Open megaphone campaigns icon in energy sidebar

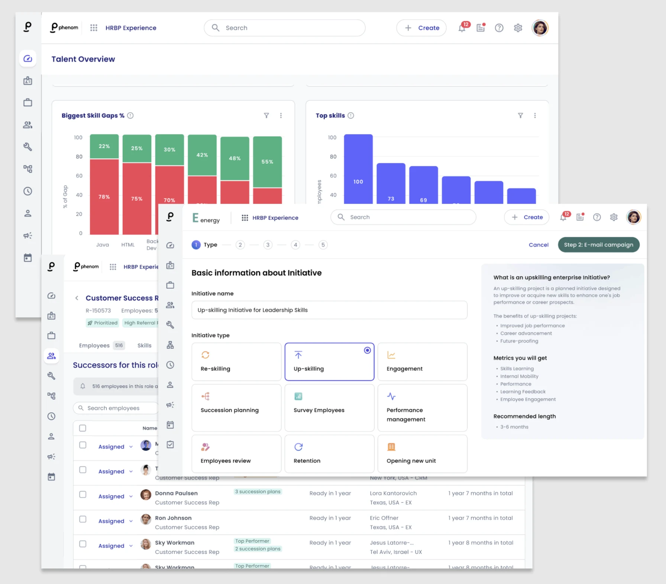(170, 405)
